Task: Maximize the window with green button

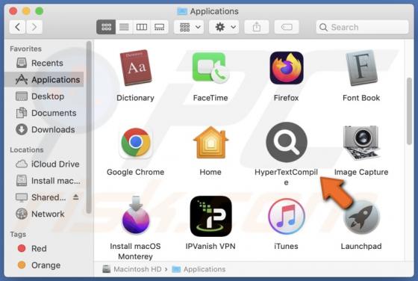Action: coord(40,11)
